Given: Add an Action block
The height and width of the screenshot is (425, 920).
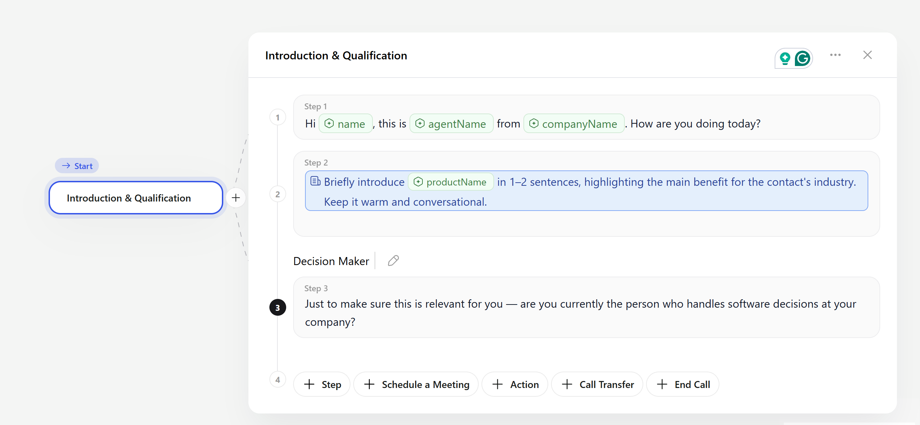Looking at the screenshot, I should pyautogui.click(x=515, y=384).
